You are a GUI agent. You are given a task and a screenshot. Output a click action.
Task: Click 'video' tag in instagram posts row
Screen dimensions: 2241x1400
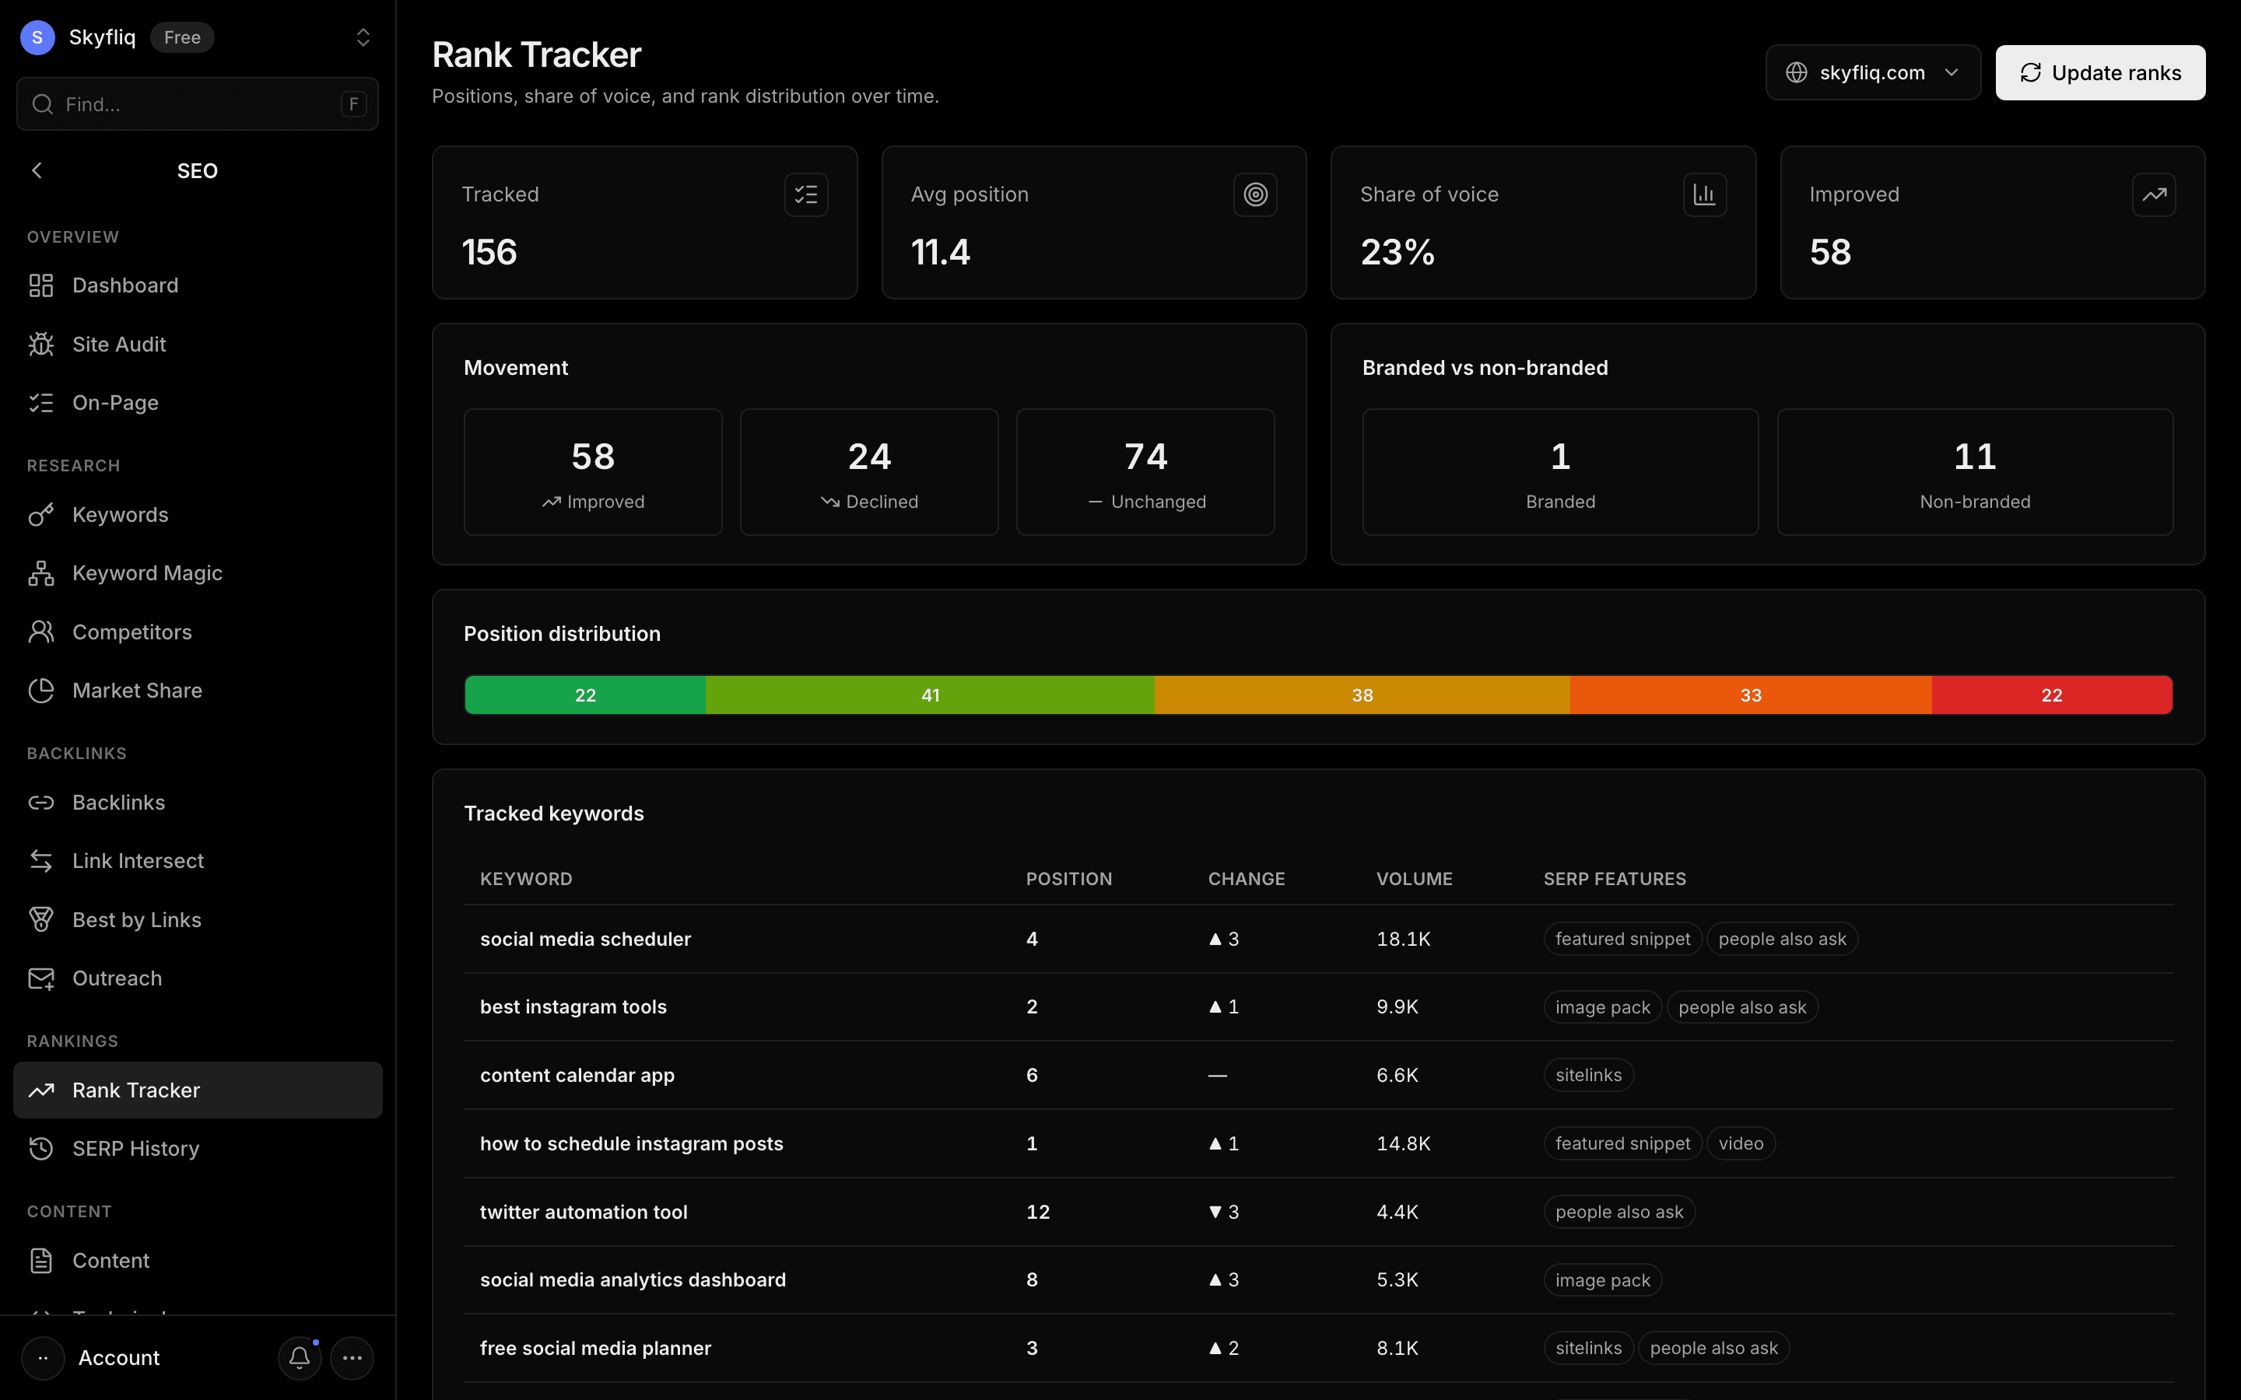(x=1741, y=1143)
